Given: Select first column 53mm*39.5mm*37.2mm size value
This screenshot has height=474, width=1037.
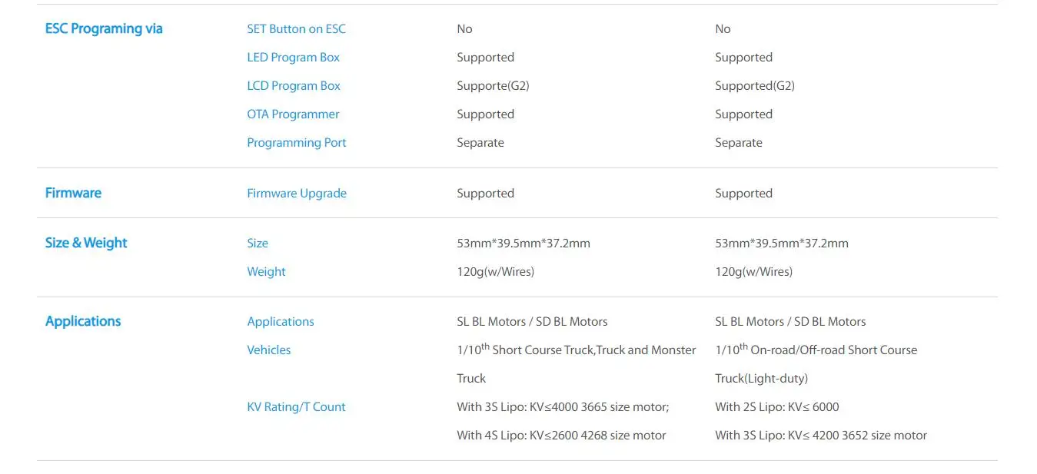Looking at the screenshot, I should [523, 244].
